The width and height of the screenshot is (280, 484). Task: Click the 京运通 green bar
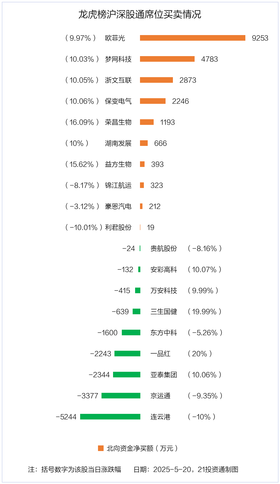121,396
